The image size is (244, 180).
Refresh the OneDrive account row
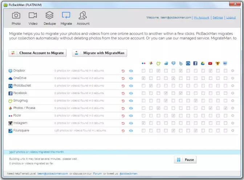pos(123,78)
